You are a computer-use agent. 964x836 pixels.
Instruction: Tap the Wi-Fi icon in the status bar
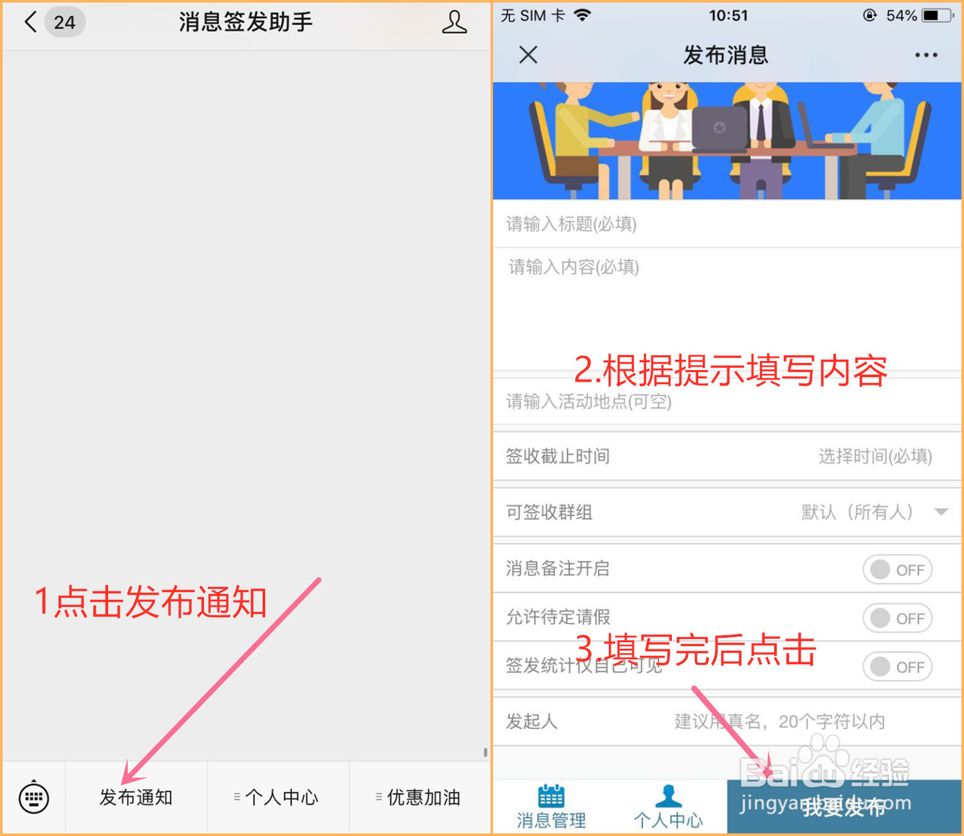coord(583,14)
